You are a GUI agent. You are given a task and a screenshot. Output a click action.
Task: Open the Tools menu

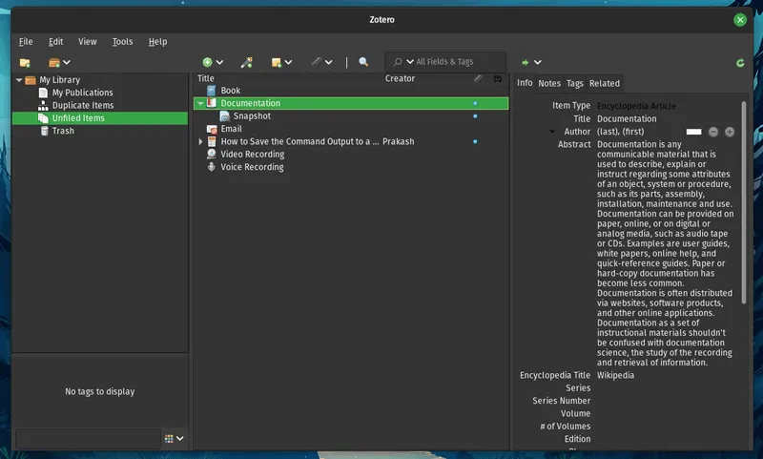pyautogui.click(x=122, y=42)
